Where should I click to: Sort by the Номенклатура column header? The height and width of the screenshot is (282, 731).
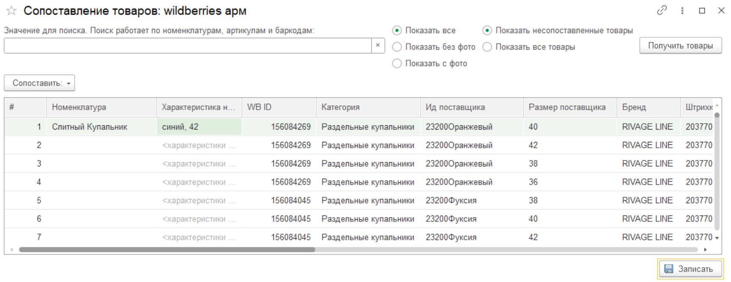coord(101,108)
